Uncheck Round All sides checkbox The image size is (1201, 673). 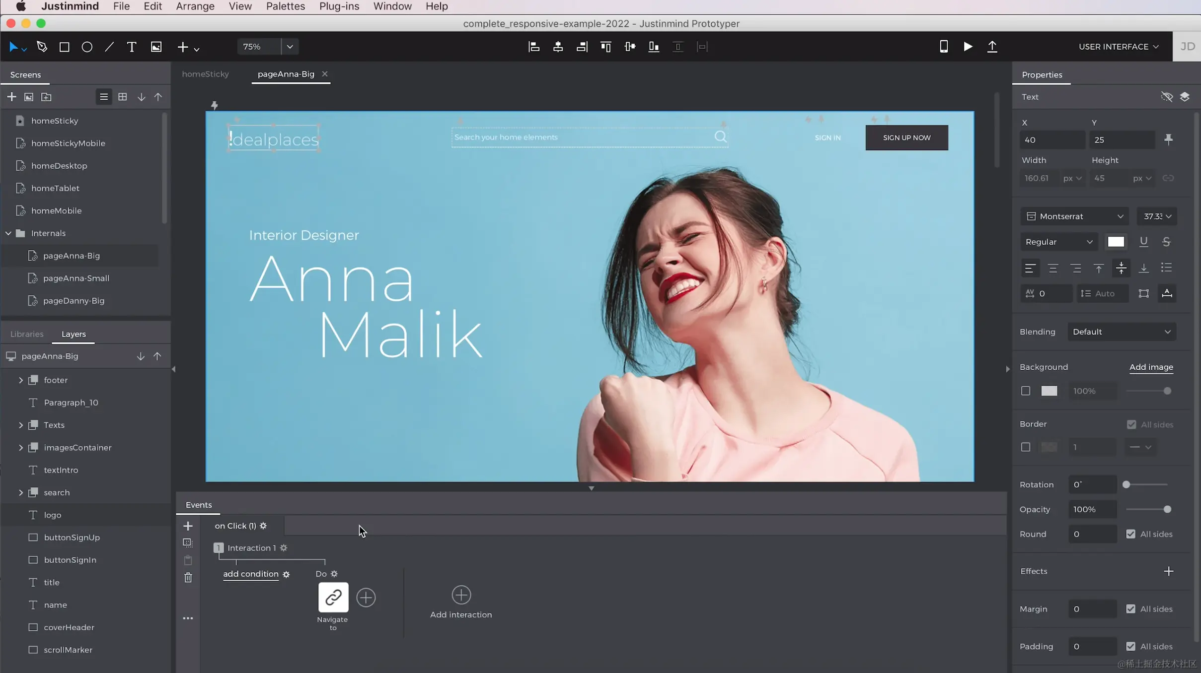tap(1131, 534)
